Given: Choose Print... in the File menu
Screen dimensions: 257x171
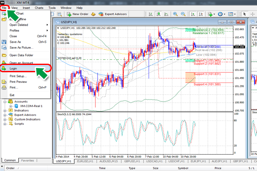Looking at the screenshot, I should (x=25, y=88).
